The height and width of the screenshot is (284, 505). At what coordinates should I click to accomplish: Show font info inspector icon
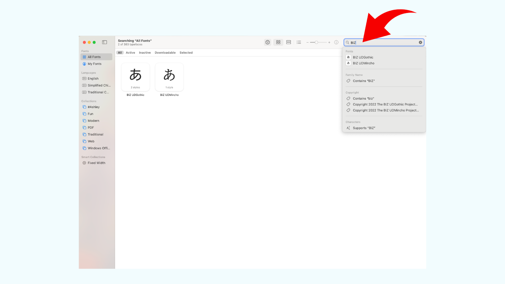click(336, 42)
